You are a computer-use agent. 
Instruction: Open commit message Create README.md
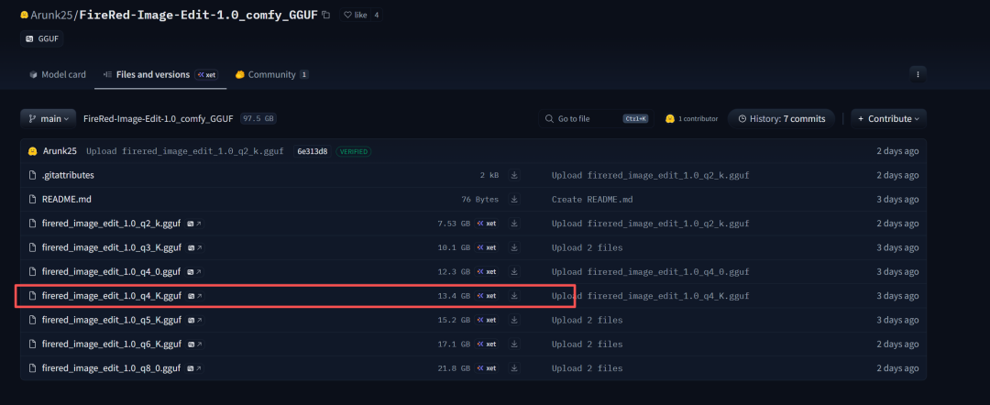point(592,200)
